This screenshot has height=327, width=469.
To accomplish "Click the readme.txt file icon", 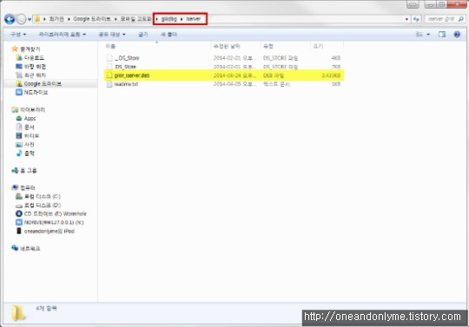I will pyautogui.click(x=109, y=84).
